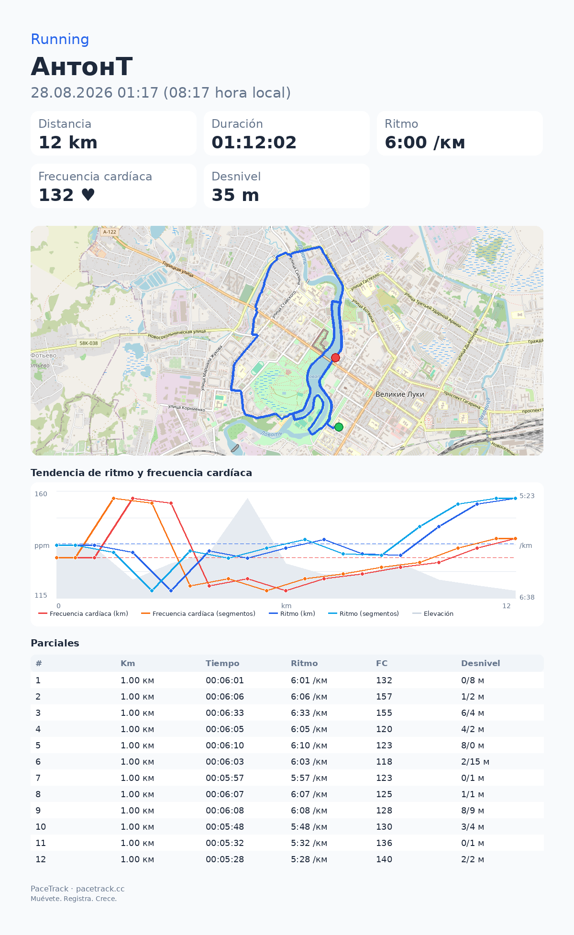The height and width of the screenshot is (935, 574).
Task: Click split time 00:06:05 in row 4
Action: [x=225, y=729]
